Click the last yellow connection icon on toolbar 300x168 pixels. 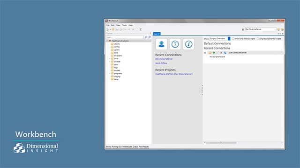(282, 29)
